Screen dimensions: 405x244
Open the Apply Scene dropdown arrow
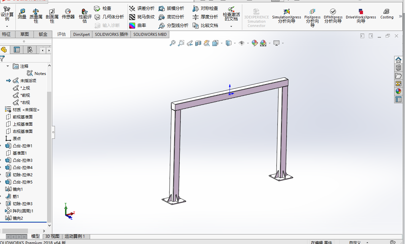point(270,43)
